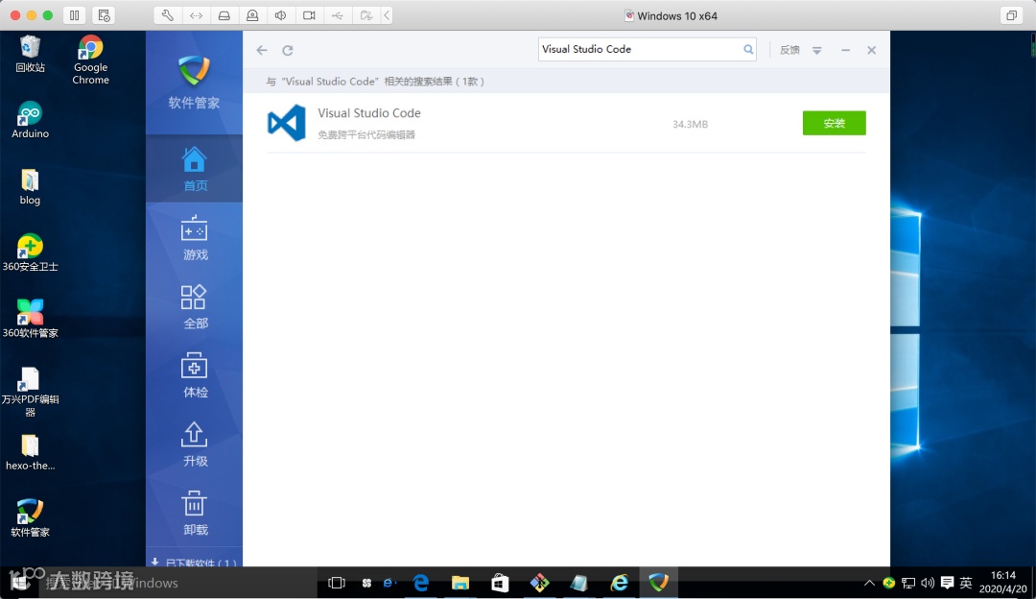
Task: Open the 360安全卫士 desktop shortcut
Action: tap(30, 252)
